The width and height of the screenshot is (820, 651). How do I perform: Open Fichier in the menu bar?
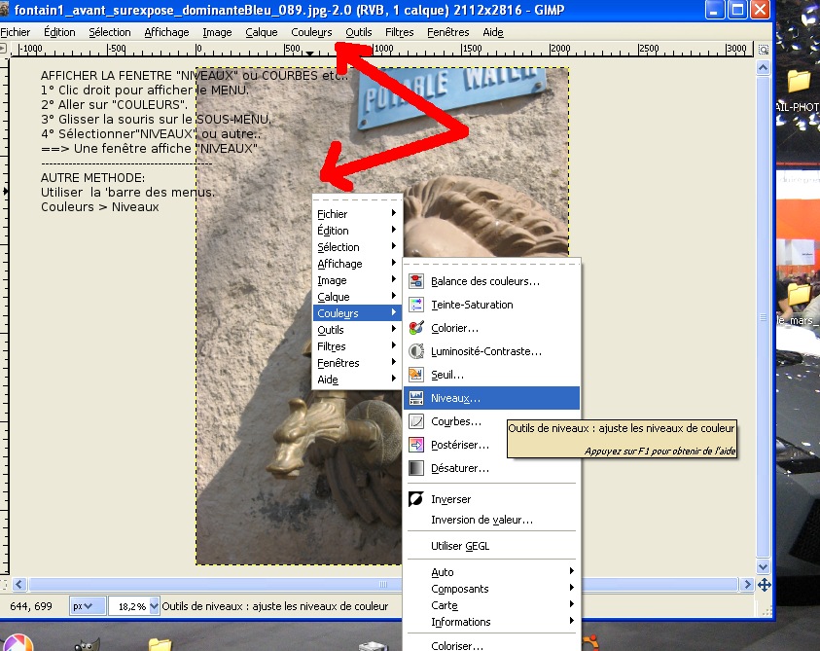click(x=16, y=32)
